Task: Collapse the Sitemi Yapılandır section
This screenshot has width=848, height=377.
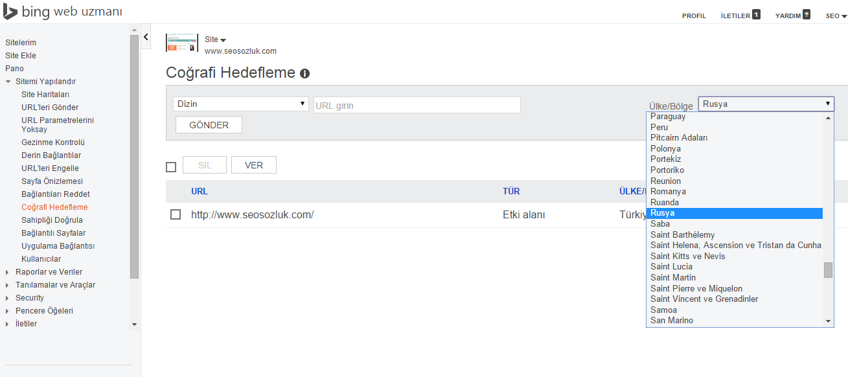Action: tap(8, 82)
